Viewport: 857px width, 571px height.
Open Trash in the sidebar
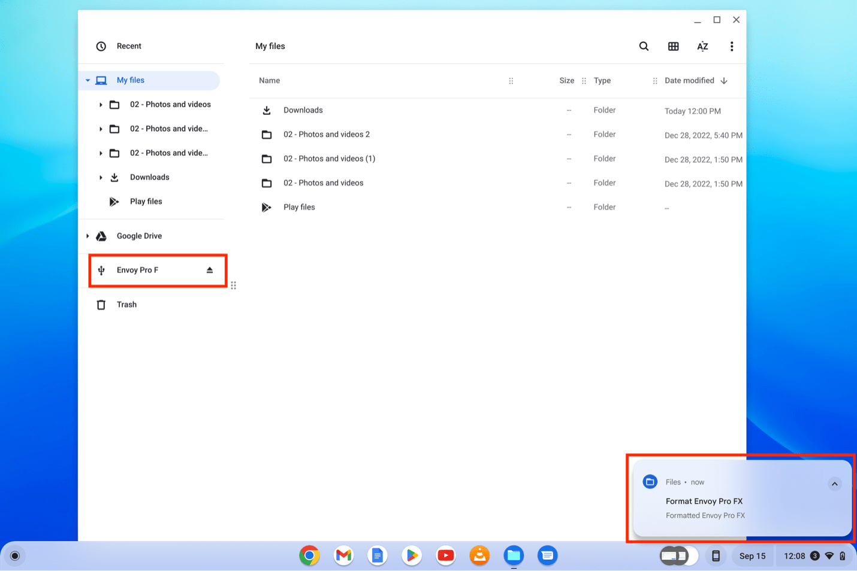click(x=126, y=305)
